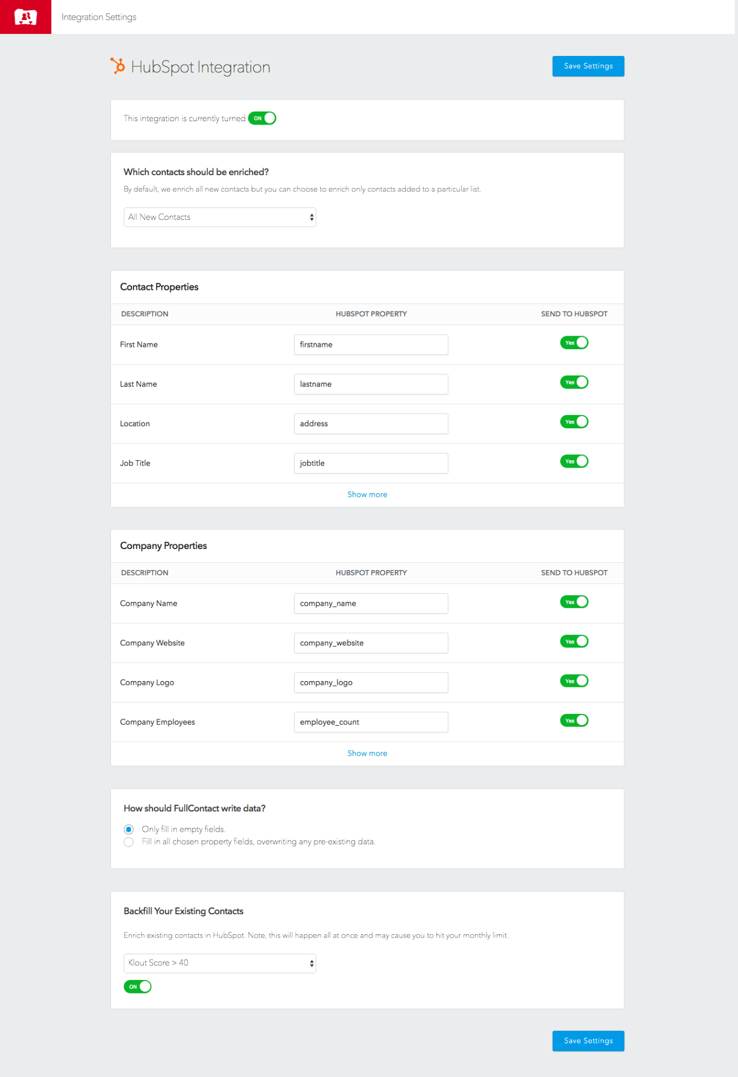Toggle Send to HubSpot for Company Logo
Screen dimensions: 738x1077
574,681
